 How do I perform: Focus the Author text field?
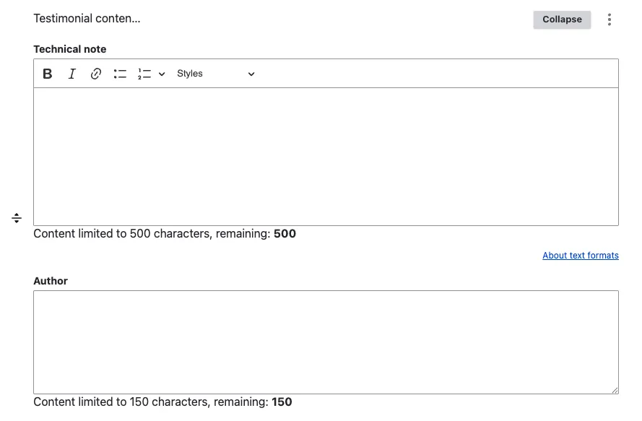(x=326, y=342)
